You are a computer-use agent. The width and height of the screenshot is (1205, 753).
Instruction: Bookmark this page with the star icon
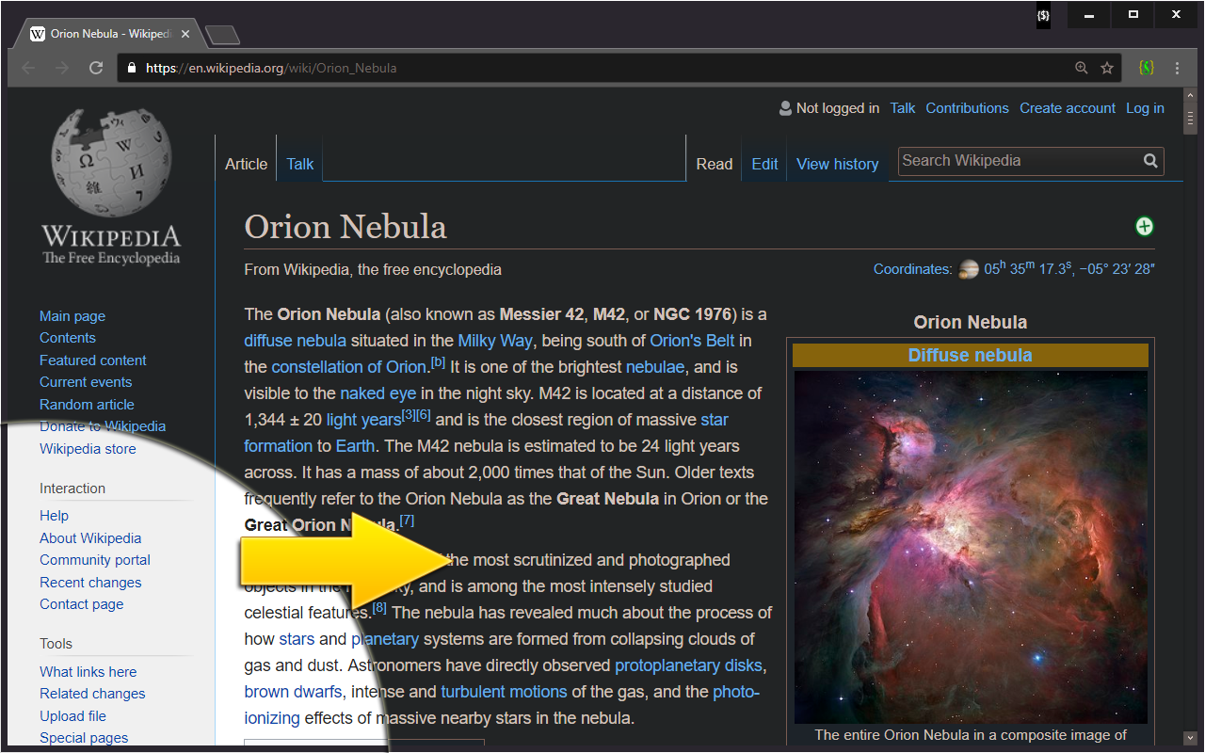click(x=1107, y=68)
